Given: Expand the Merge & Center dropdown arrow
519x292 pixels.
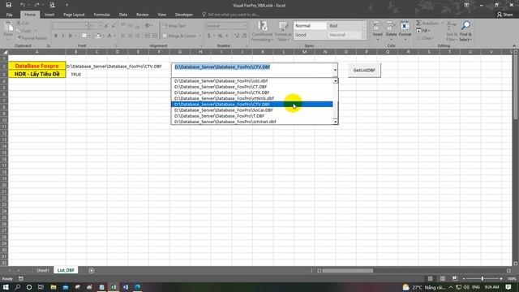Looking at the screenshot, I should pos(200,36).
